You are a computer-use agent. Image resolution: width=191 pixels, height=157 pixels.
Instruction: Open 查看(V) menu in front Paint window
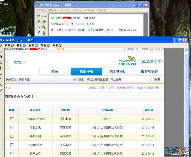click(x=21, y=45)
